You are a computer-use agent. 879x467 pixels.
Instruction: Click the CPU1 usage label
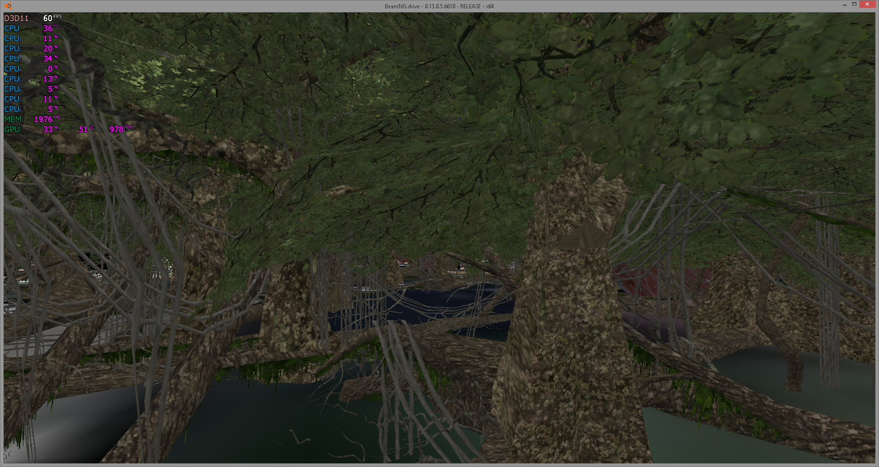tap(12, 39)
